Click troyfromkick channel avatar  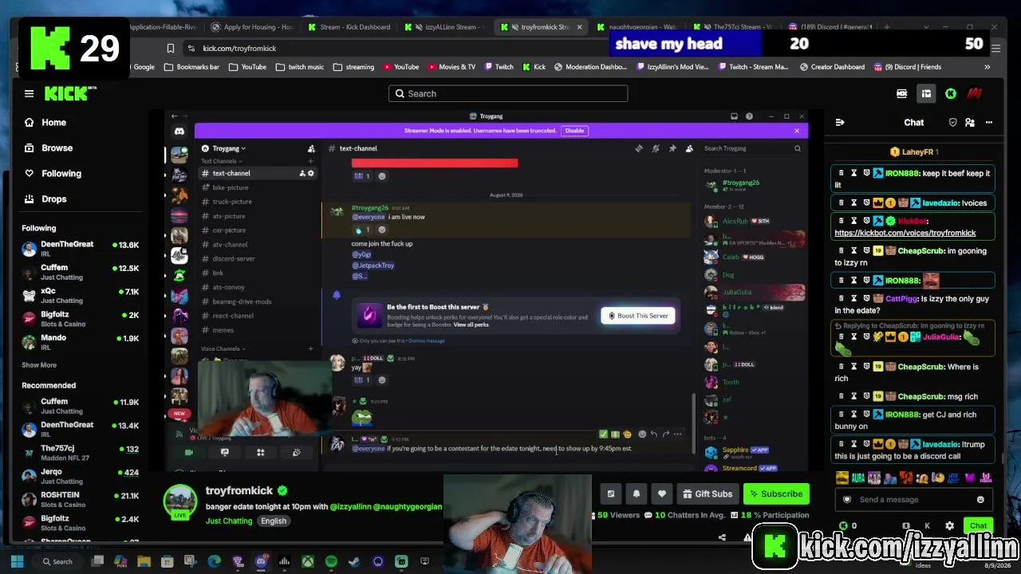[x=180, y=502]
